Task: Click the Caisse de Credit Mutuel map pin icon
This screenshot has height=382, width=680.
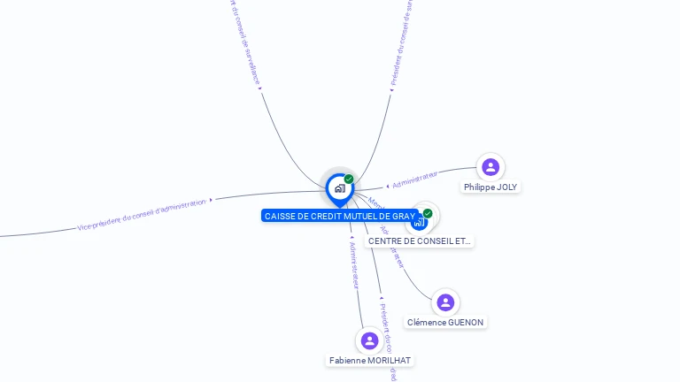Action: [340, 189]
